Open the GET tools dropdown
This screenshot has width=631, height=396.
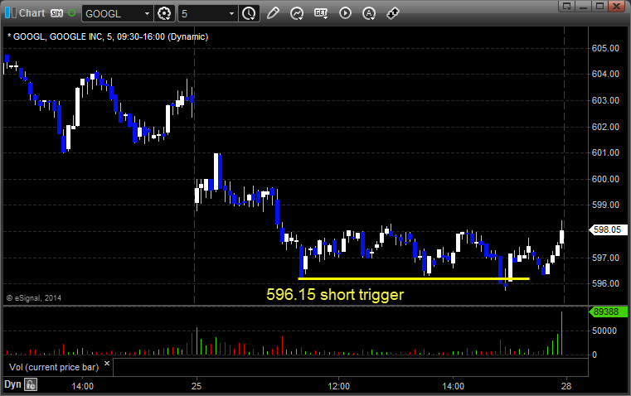[321, 13]
